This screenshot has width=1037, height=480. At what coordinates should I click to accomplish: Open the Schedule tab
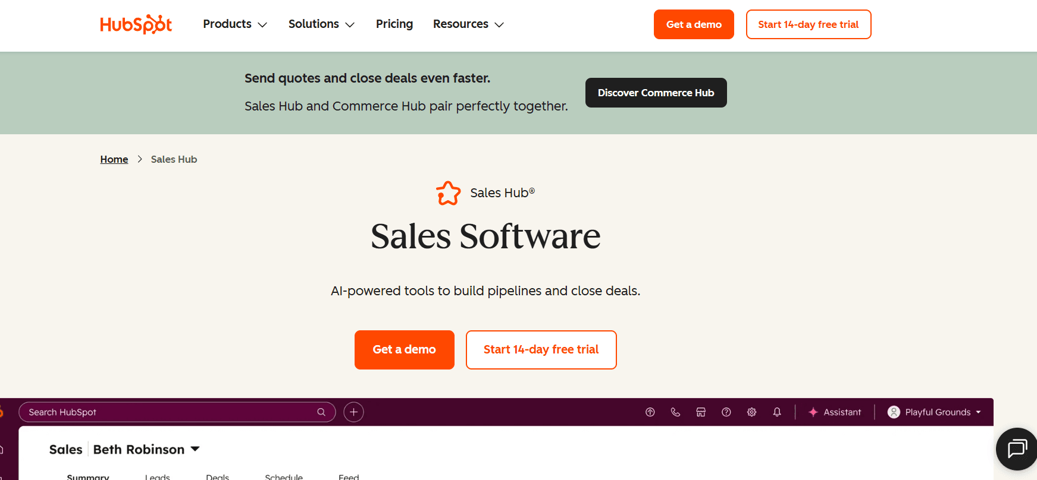[284, 476]
